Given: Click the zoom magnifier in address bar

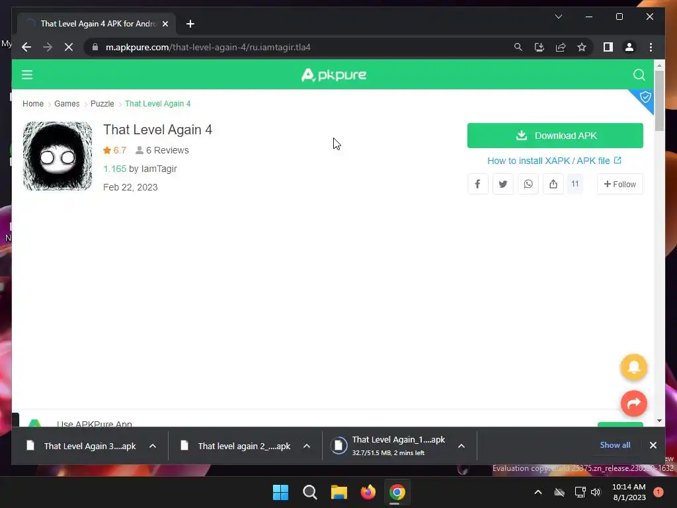Looking at the screenshot, I should [x=518, y=47].
